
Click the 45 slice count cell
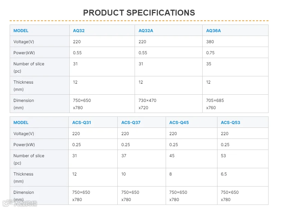click(172, 156)
